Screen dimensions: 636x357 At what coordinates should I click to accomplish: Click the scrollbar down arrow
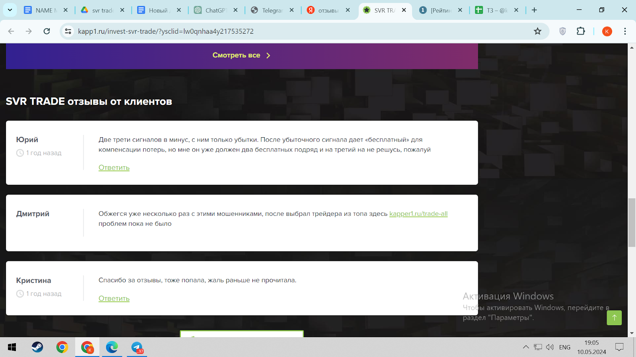pyautogui.click(x=632, y=333)
